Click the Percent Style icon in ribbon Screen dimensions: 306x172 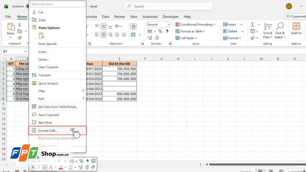tap(160, 31)
